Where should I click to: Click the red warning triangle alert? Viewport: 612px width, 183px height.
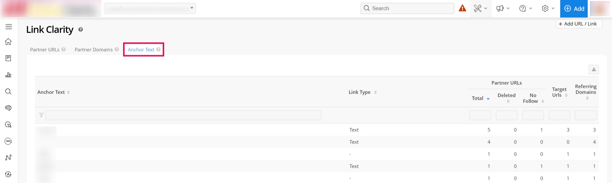click(462, 8)
